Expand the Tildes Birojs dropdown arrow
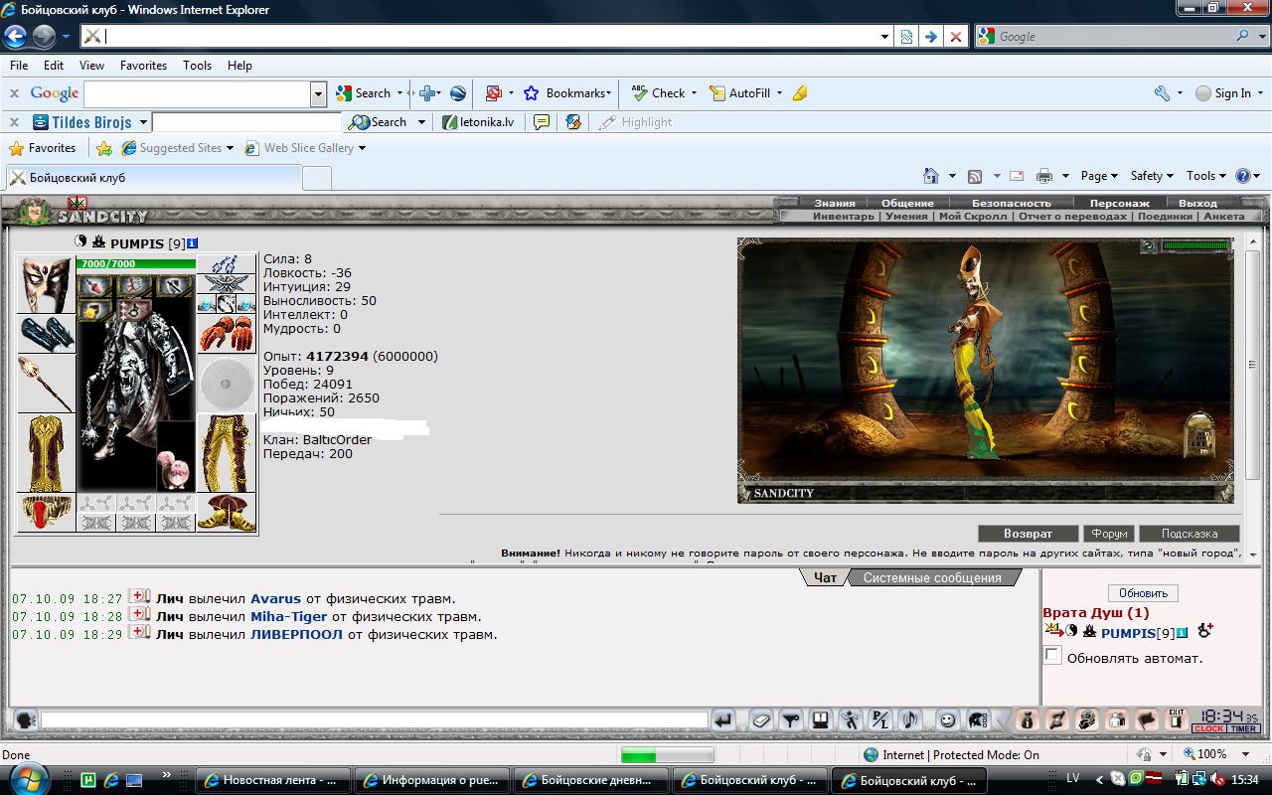The height and width of the screenshot is (795, 1272). point(143,122)
